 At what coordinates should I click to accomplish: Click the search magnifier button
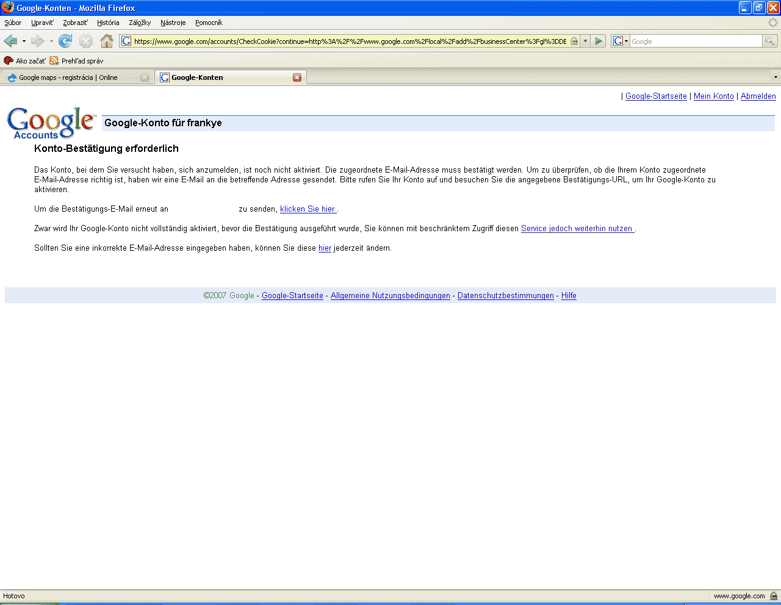tap(770, 41)
